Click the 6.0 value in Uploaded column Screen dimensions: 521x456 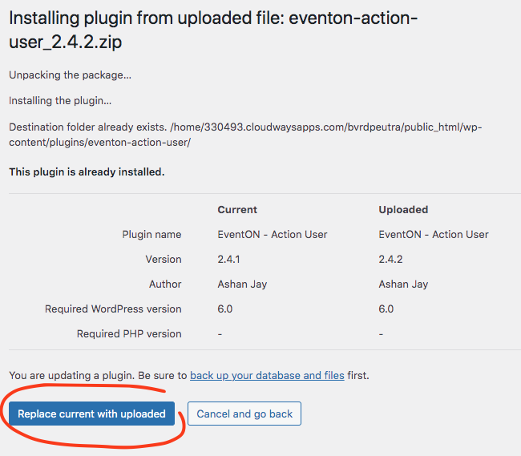[x=386, y=309]
